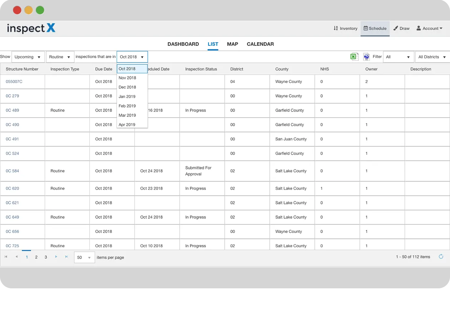Open structure 0C 491

pos(13,139)
